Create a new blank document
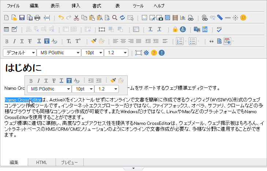Image resolution: width=267 pixels, height=171 pixels. (x=6, y=18)
